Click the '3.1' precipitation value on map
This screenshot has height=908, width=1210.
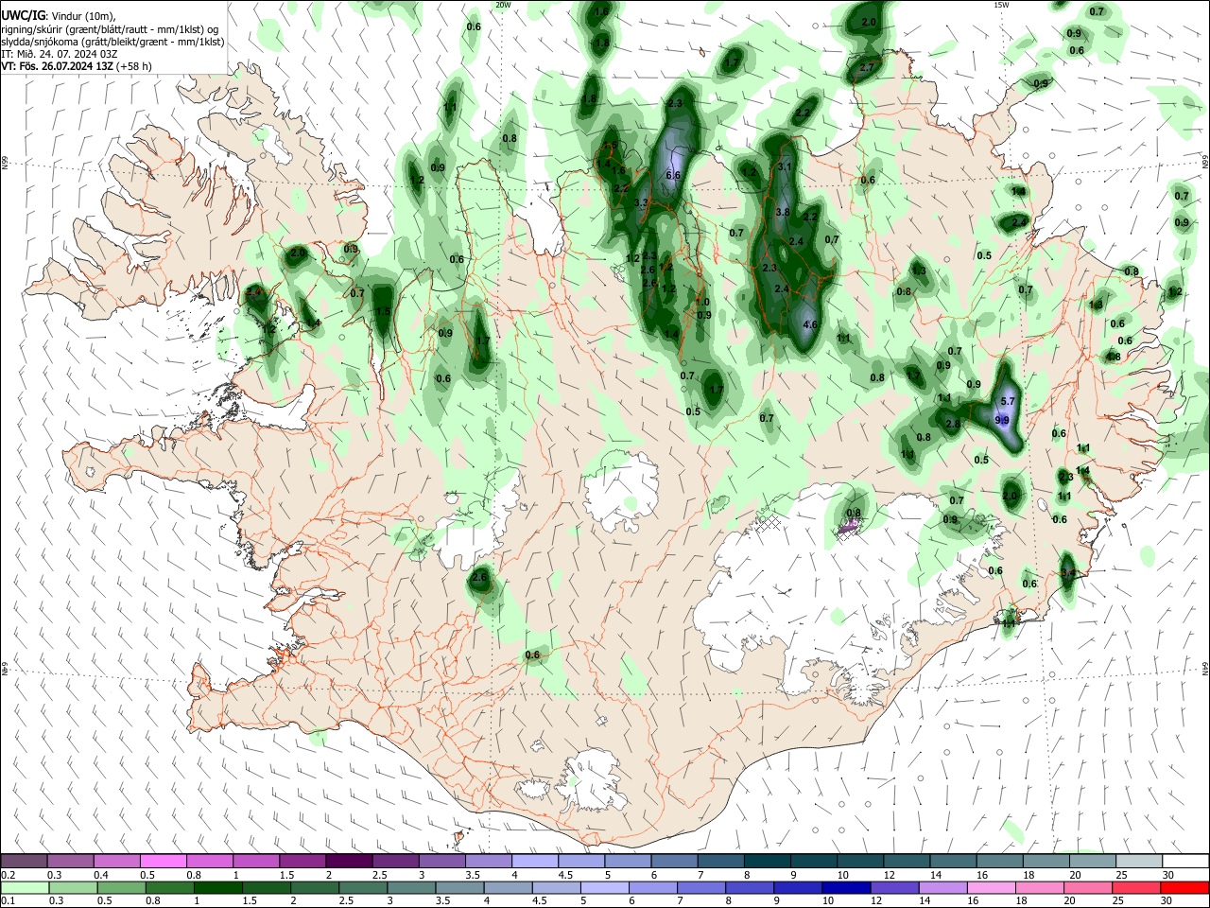point(784,166)
